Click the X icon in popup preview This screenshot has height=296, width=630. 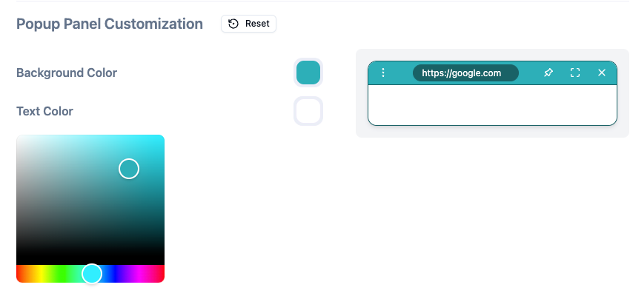(x=602, y=73)
